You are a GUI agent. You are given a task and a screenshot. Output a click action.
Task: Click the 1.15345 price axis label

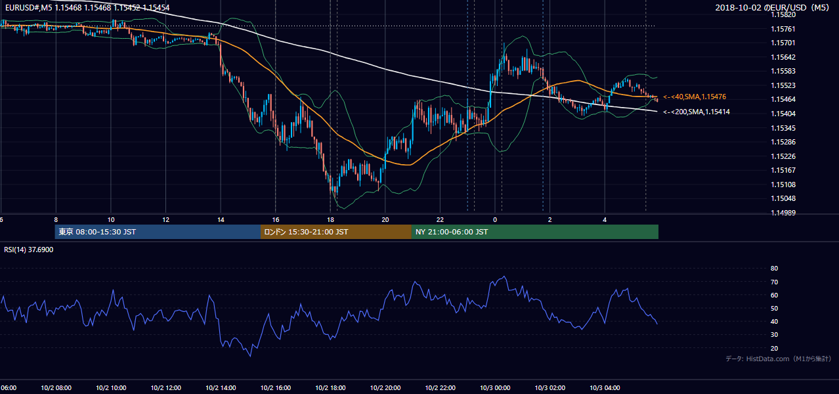782,128
